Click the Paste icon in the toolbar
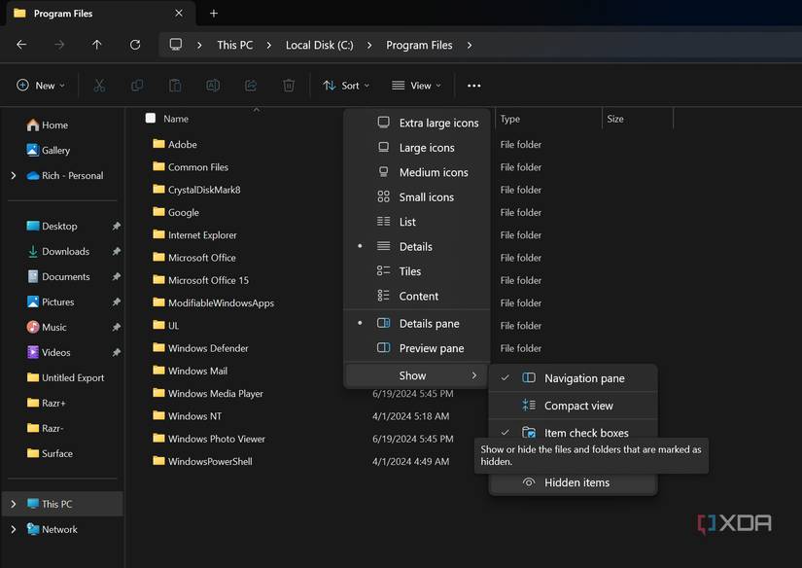This screenshot has width=802, height=568. (175, 86)
